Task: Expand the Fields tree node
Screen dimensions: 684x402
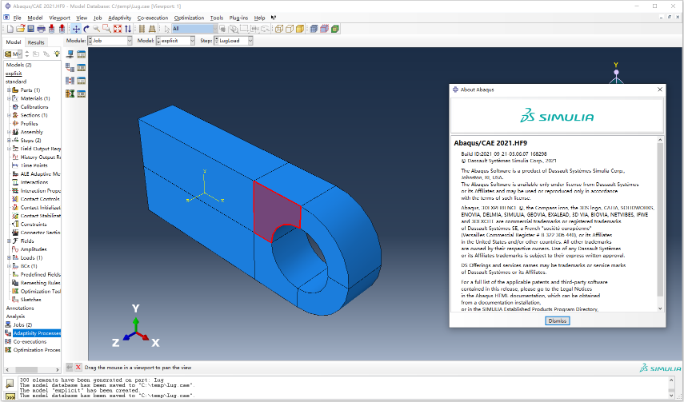Action: click(9, 241)
